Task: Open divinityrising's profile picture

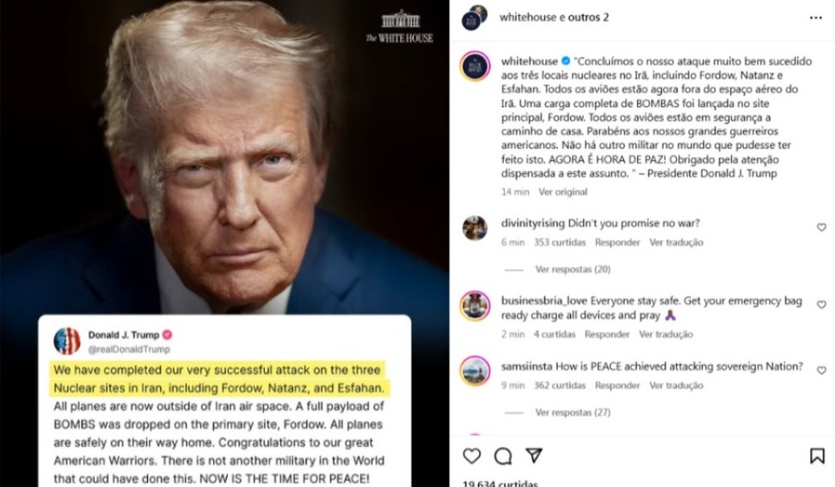Action: click(475, 229)
